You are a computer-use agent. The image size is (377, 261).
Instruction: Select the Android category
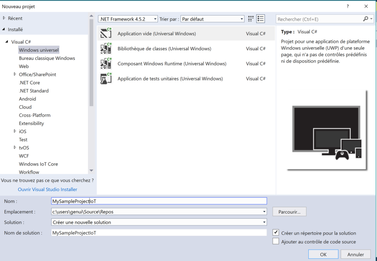27,99
